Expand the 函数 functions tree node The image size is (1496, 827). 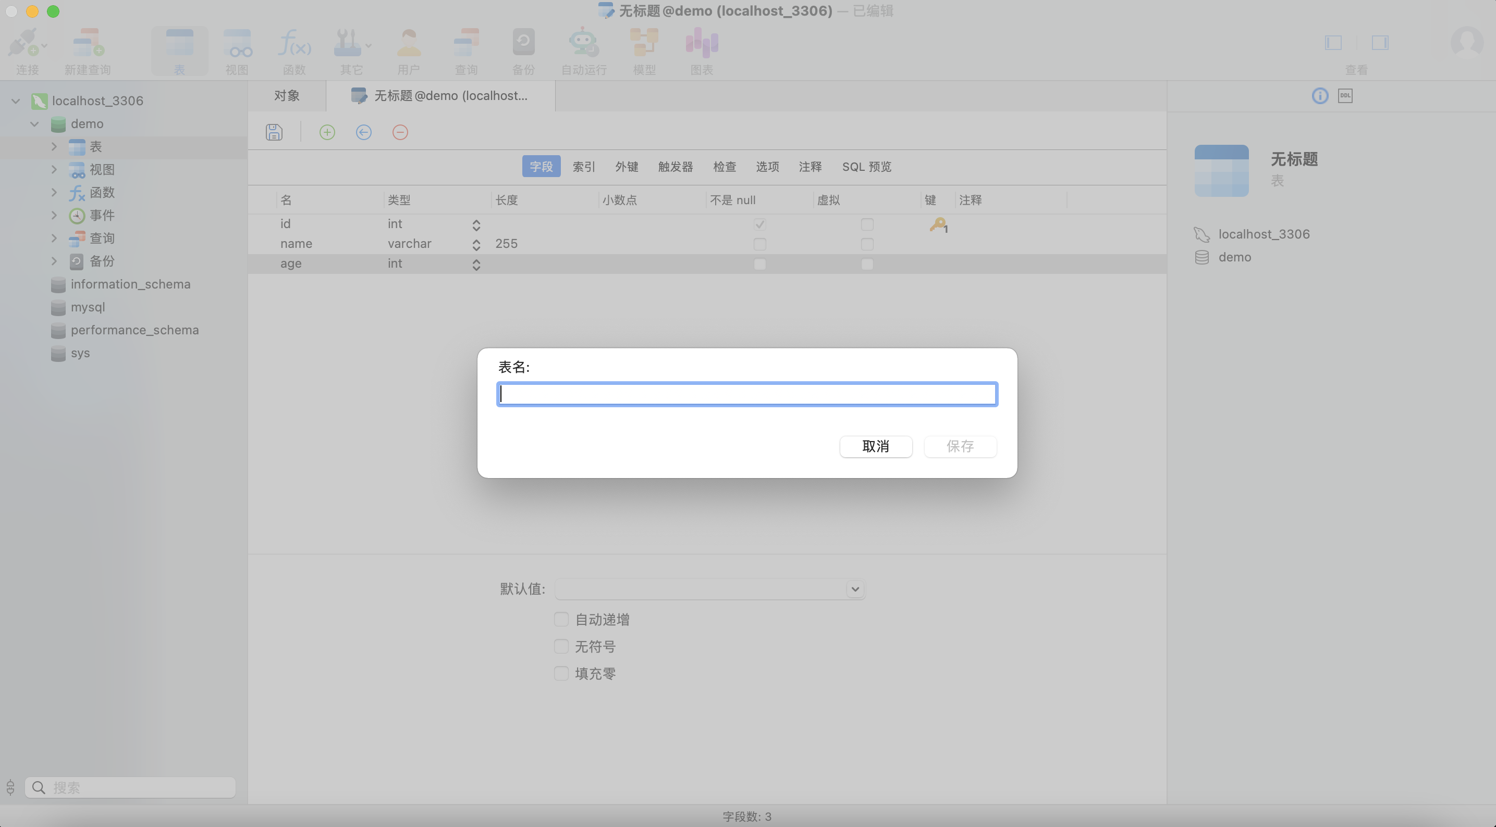click(x=54, y=192)
